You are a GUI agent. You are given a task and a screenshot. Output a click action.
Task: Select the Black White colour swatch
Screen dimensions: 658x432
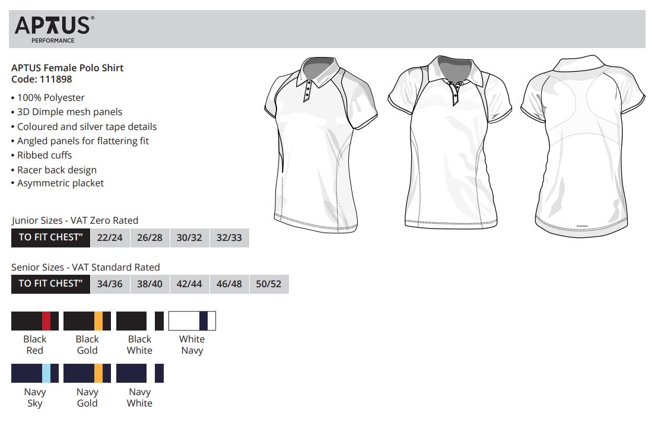tap(140, 321)
